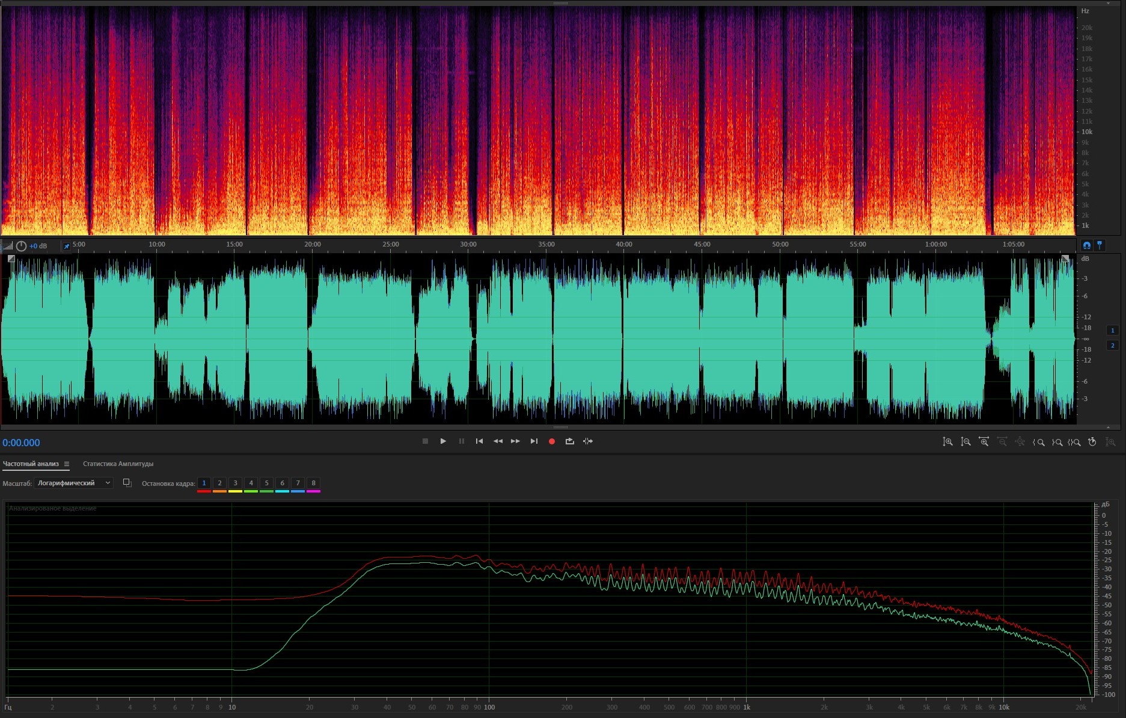The height and width of the screenshot is (718, 1126).
Task: Toggle channel 1 enable button
Action: point(1112,330)
